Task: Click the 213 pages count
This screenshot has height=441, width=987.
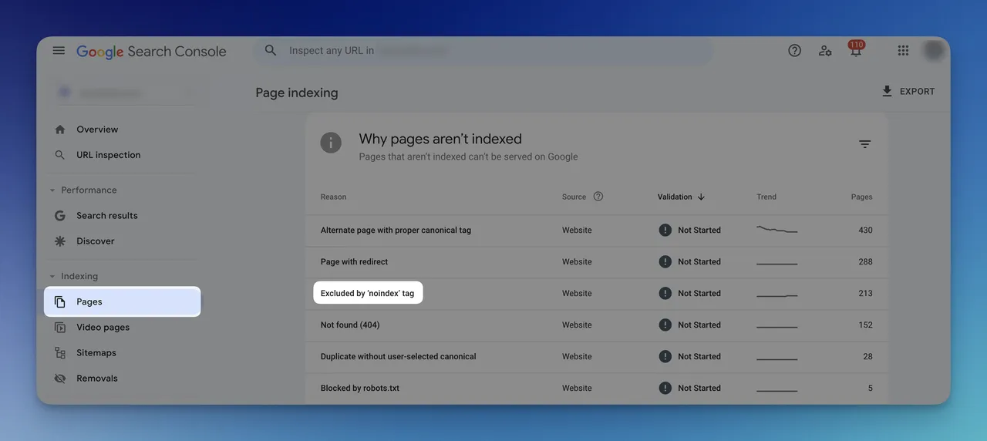Action: click(865, 294)
